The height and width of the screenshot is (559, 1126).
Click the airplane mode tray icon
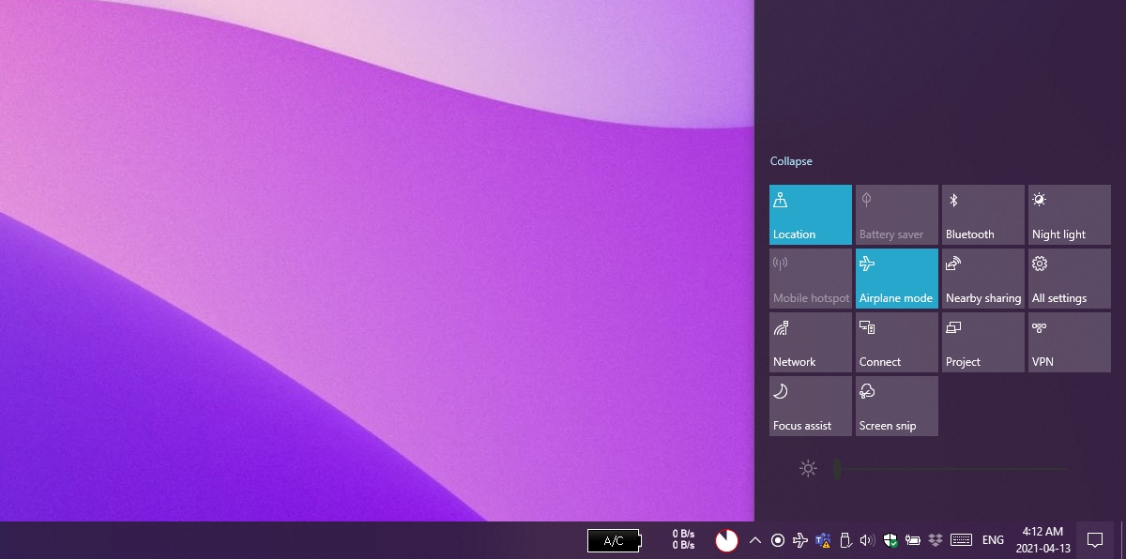tap(800, 540)
